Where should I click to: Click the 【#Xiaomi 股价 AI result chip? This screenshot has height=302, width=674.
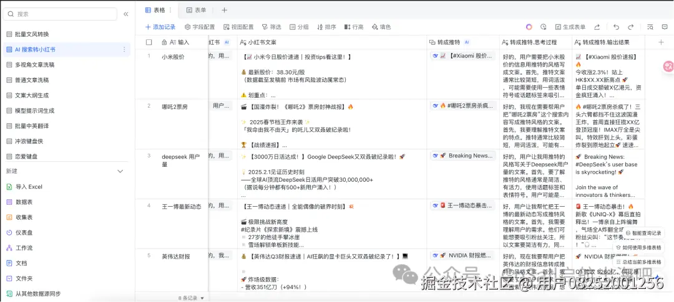click(462, 56)
